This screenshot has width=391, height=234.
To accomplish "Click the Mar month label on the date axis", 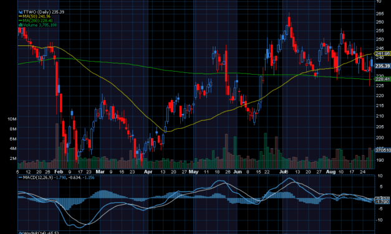I will coord(100,172).
